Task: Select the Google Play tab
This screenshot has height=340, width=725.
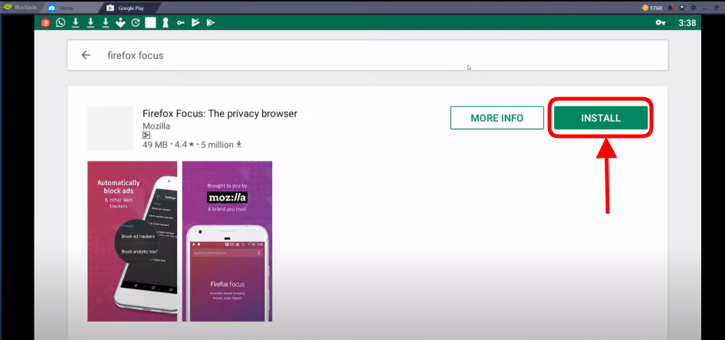Action: coord(131,8)
